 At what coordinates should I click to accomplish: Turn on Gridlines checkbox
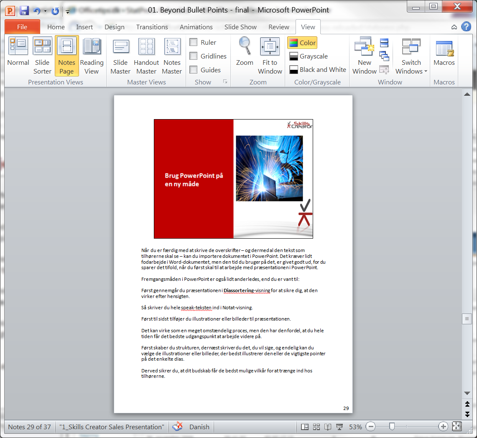pyautogui.click(x=194, y=56)
